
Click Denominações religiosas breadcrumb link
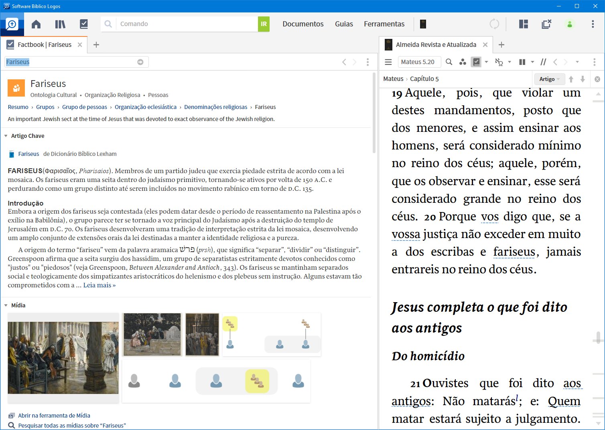pyautogui.click(x=216, y=107)
